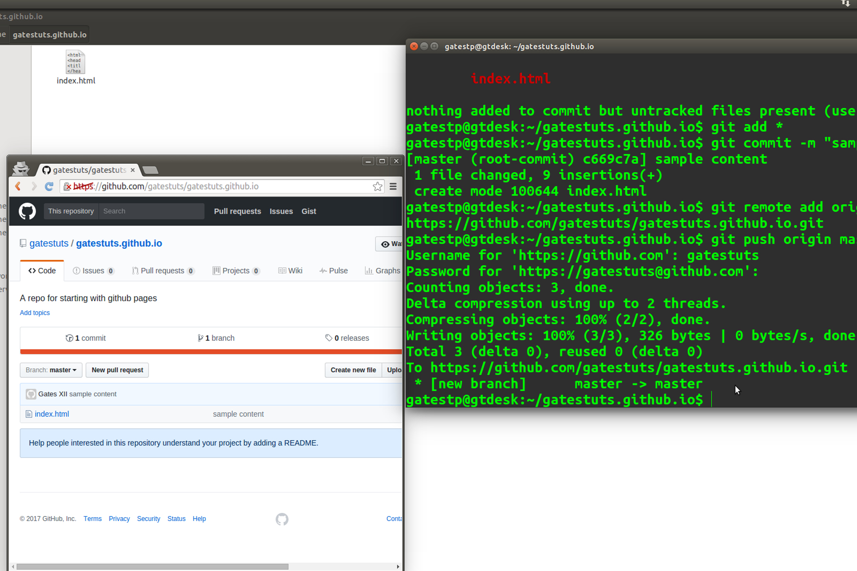Click Gates XII commit author avatar
Screen dimensions: 857x571
click(31, 394)
